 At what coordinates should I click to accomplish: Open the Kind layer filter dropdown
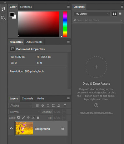point(20,106)
